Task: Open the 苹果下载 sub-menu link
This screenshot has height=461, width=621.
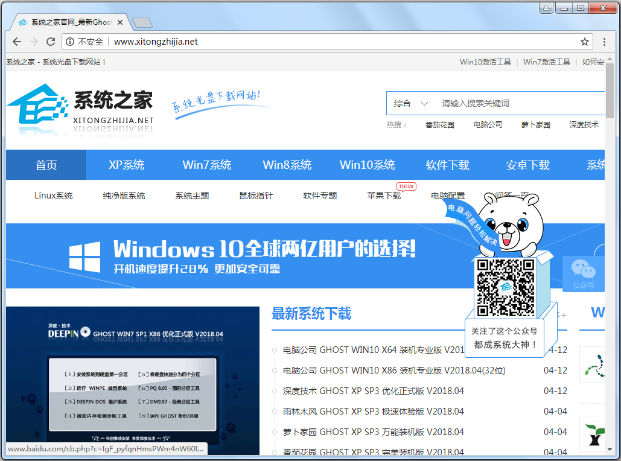Action: tap(384, 196)
